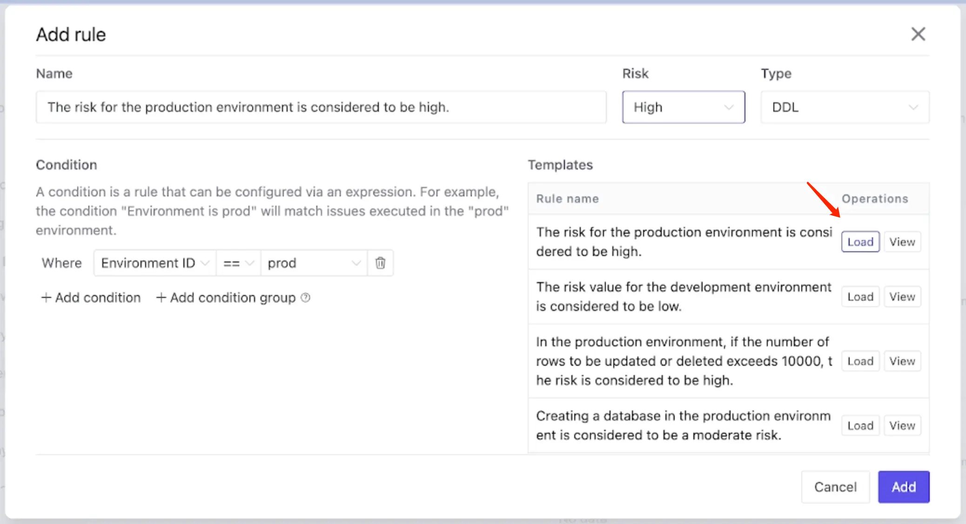View the development environment low risk template
Viewport: 966px width, 524px height.
[x=902, y=296]
